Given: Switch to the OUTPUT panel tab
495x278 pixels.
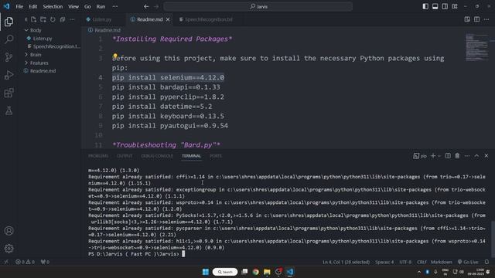Looking at the screenshot, I should click(x=125, y=156).
